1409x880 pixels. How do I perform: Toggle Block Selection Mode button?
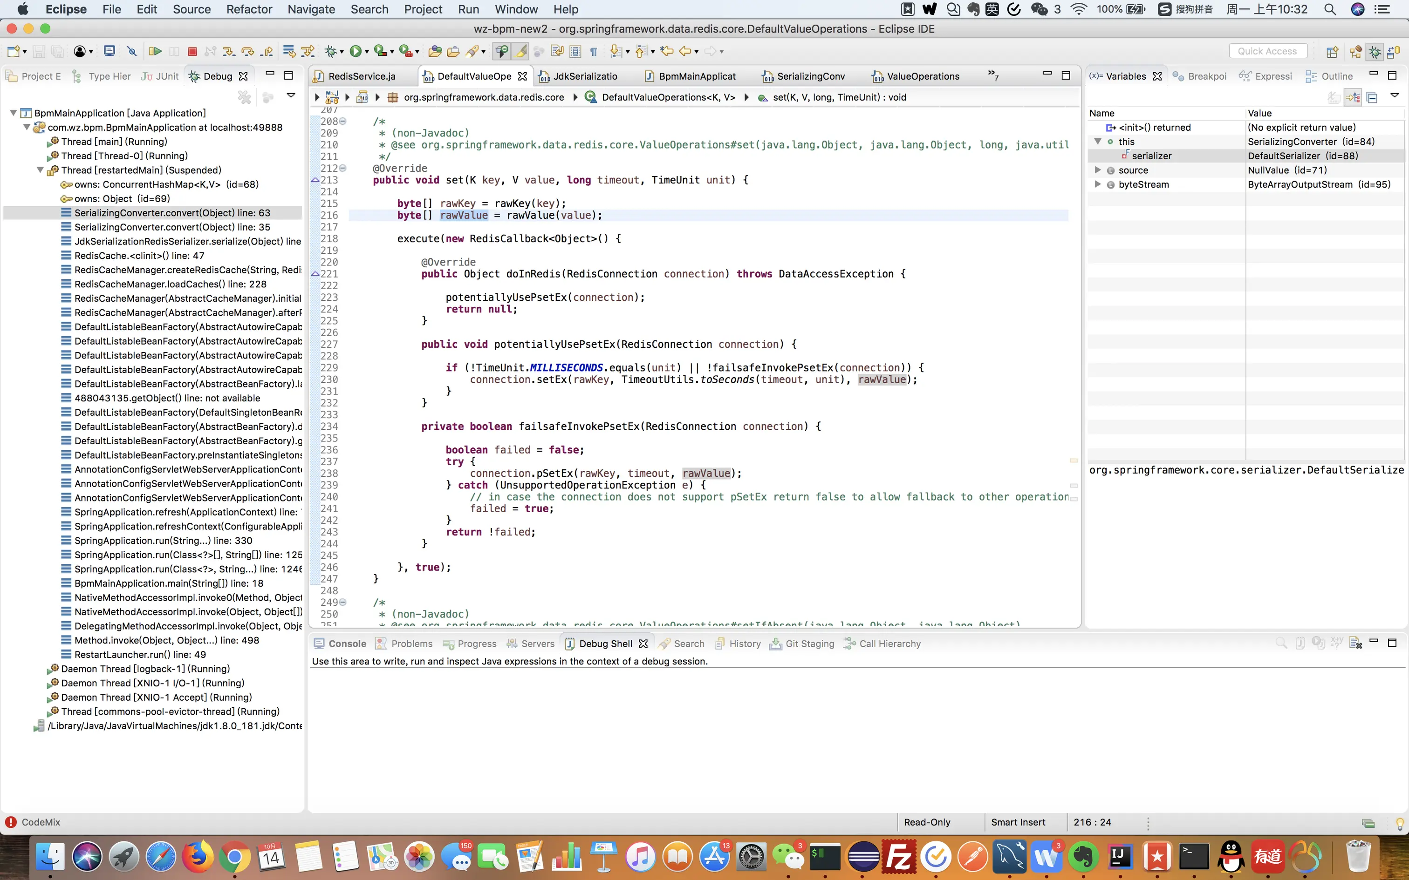pos(575,52)
